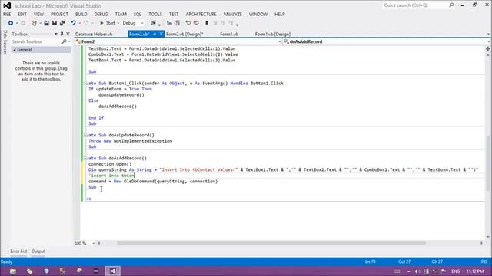
Task: Click the Quick Launch search box
Action: 415,5
